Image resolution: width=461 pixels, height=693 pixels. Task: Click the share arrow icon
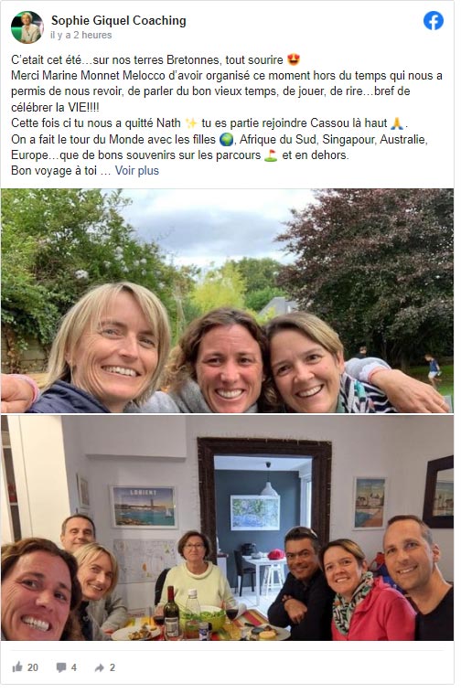pyautogui.click(x=100, y=667)
